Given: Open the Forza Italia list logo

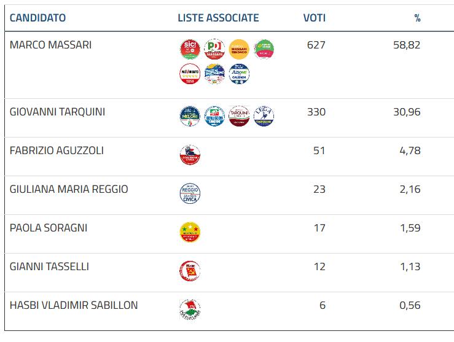Looking at the screenshot, I should (x=214, y=116).
